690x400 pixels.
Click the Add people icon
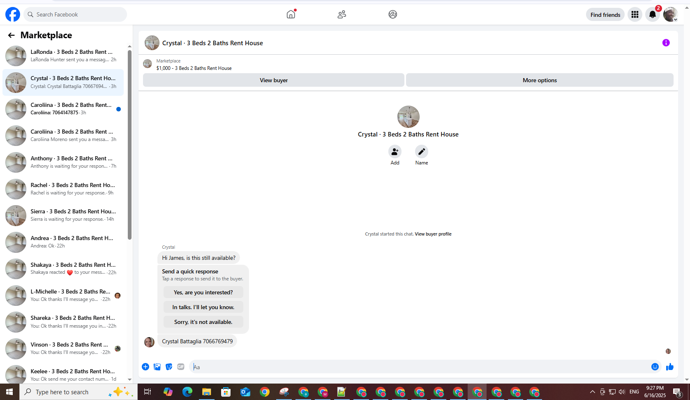tap(395, 152)
